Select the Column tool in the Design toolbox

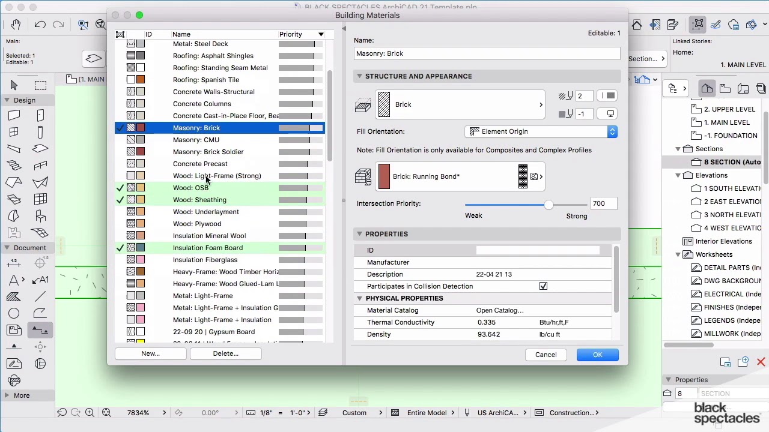point(40,132)
